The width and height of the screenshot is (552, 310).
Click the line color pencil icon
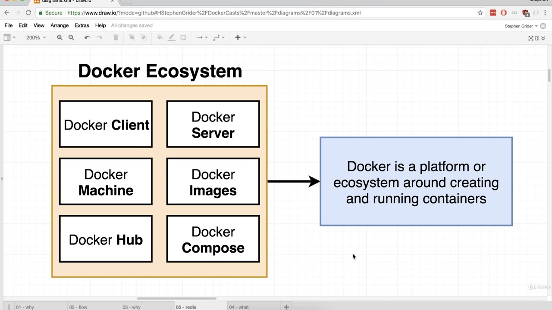point(172,37)
